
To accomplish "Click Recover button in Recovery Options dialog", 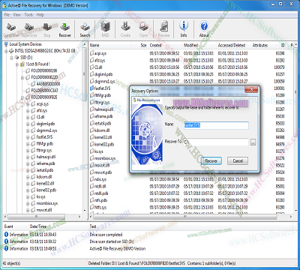I will coord(211,160).
